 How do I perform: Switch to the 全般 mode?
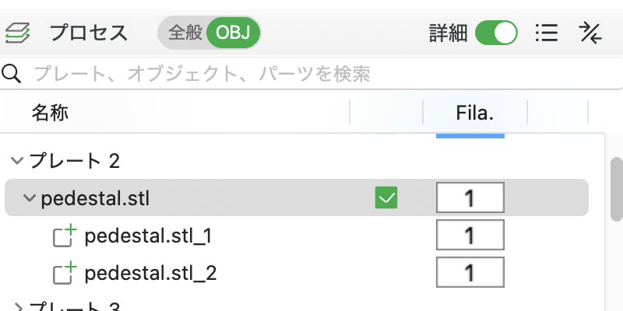coord(185,33)
